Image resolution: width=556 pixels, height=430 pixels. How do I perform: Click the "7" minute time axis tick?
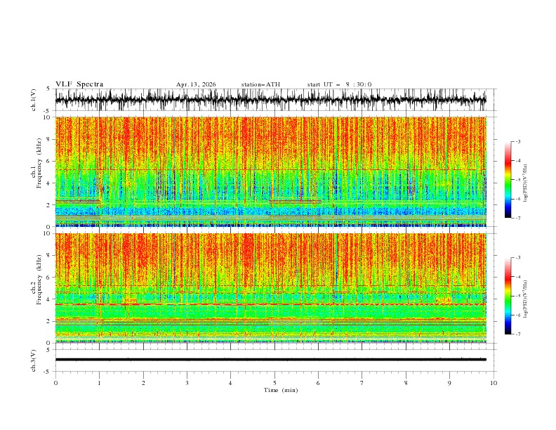coord(362,383)
